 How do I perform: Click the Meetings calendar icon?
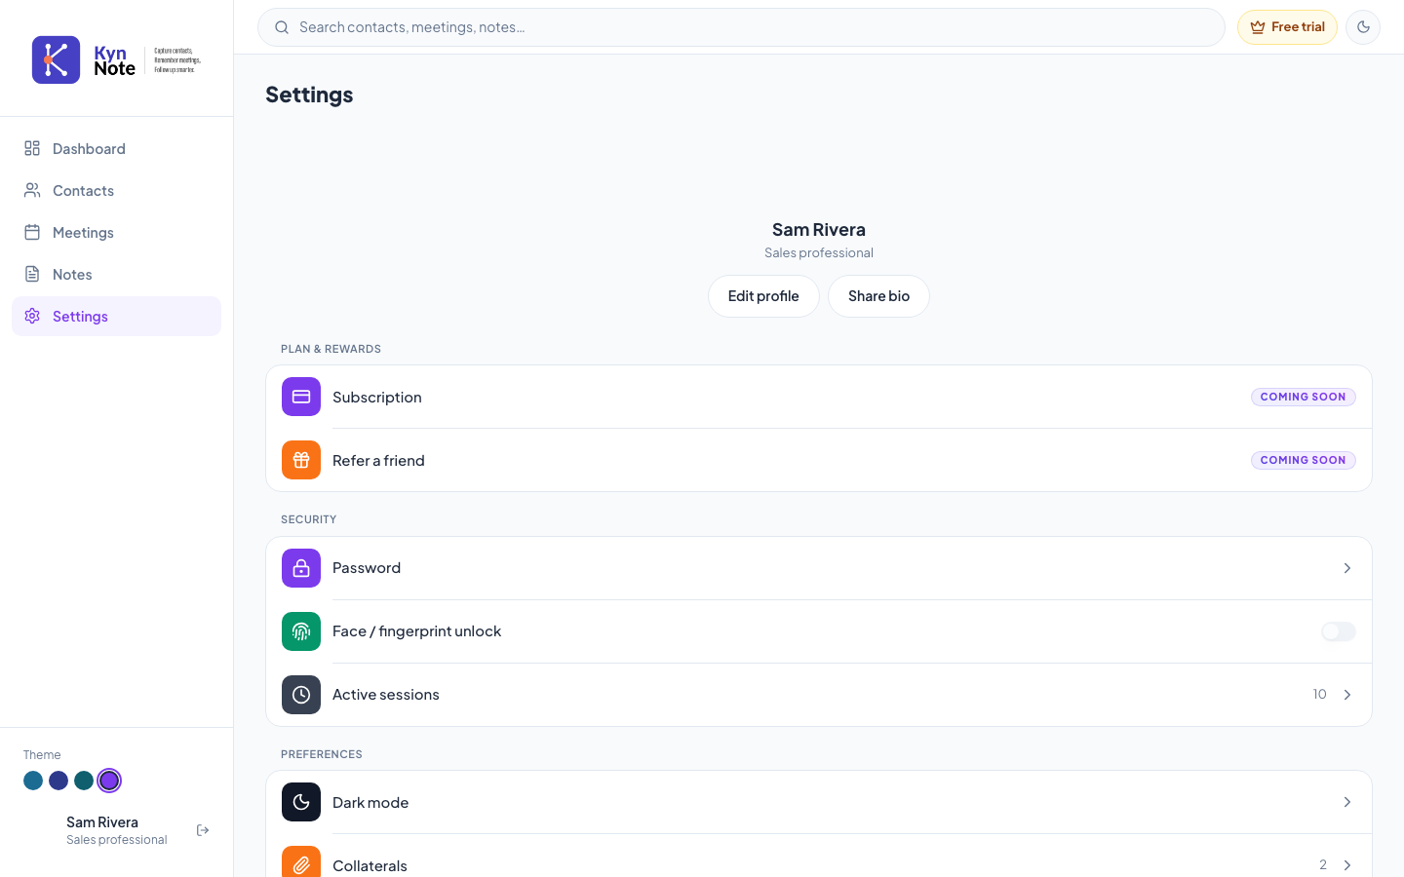(32, 232)
